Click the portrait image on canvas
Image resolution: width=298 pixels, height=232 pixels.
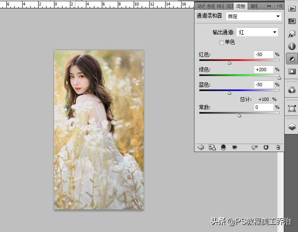pos(99,130)
